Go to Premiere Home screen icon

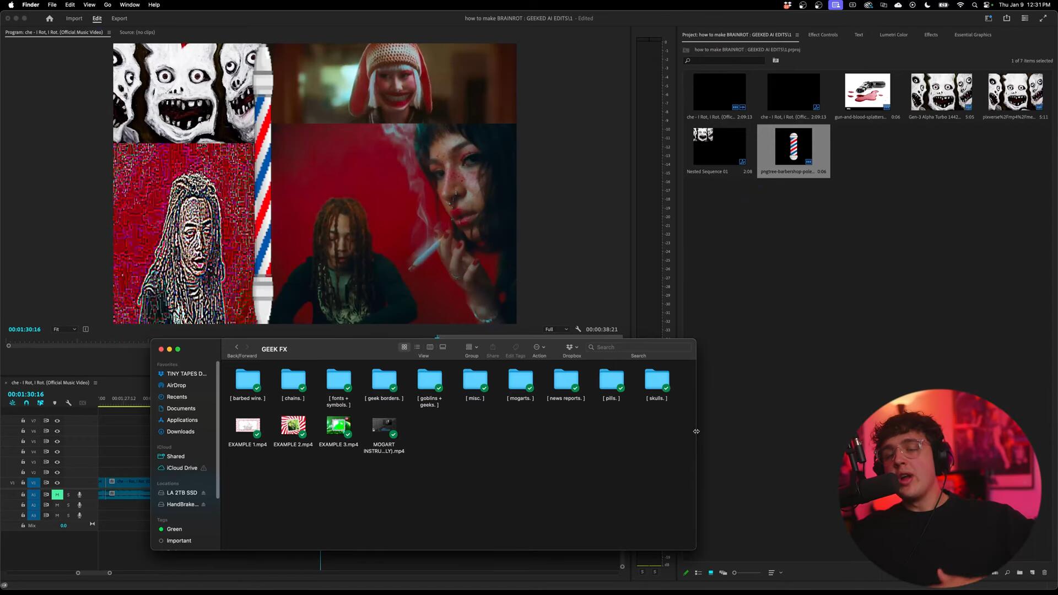tap(50, 18)
